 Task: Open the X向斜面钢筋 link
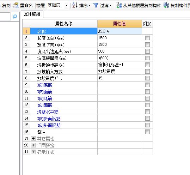point(49,119)
